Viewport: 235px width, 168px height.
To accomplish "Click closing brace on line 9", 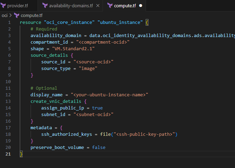I will pyautogui.click(x=32, y=75).
